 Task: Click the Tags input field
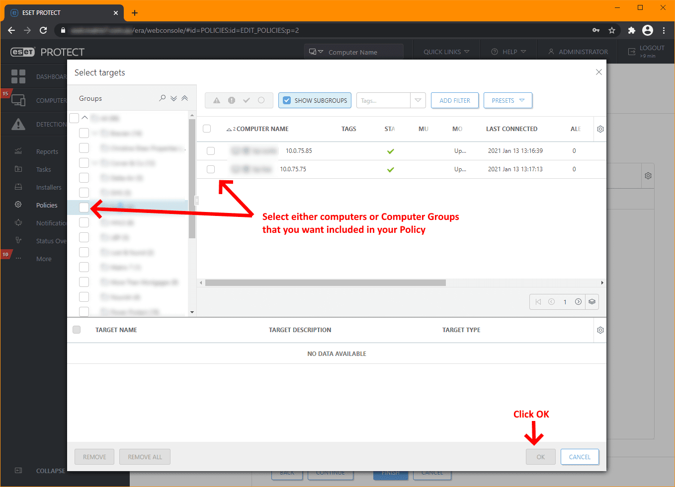[x=383, y=100]
